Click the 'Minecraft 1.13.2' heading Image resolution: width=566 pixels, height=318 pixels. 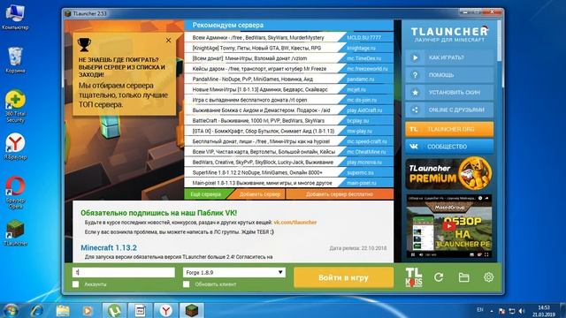[109, 247]
